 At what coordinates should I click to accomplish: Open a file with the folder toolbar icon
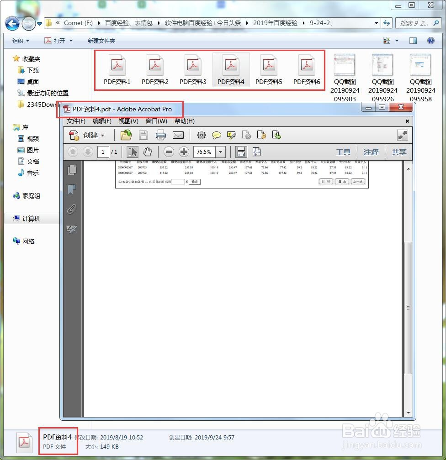pyautogui.click(x=126, y=135)
